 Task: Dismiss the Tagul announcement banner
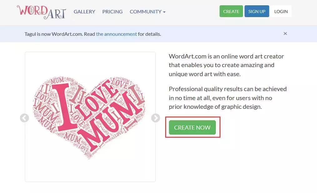285,34
